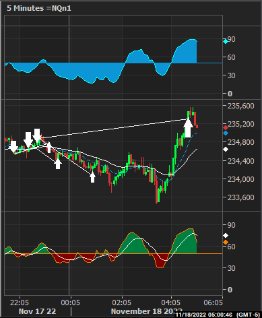Click the 06:05 time axis label
This screenshot has height=318, width=262.
coord(214,303)
